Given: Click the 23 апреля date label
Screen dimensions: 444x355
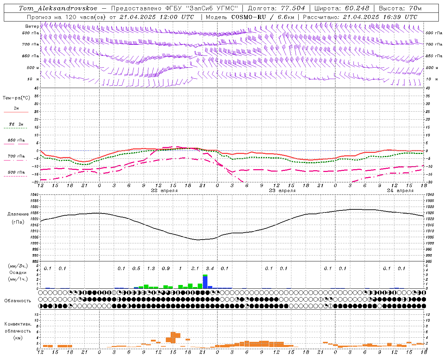Looking at the screenshot, I should point(282,191).
